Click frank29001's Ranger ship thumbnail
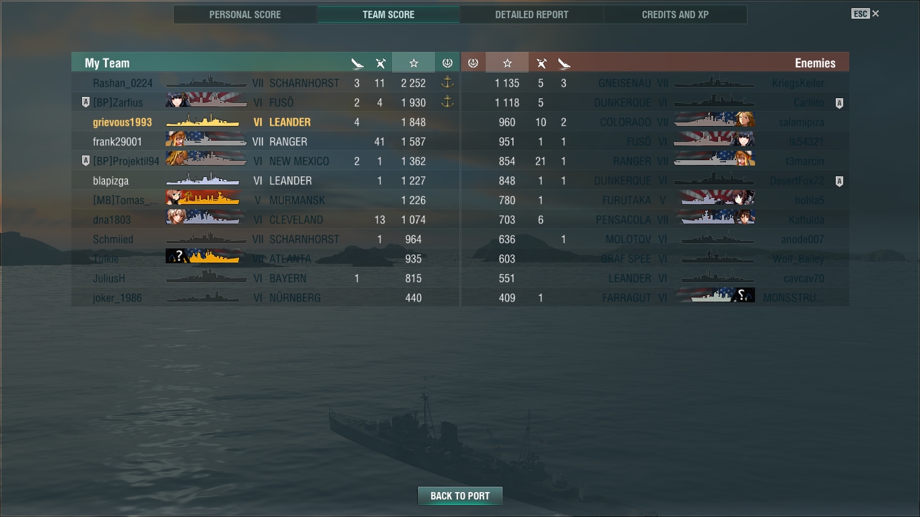The image size is (920, 517). click(206, 141)
